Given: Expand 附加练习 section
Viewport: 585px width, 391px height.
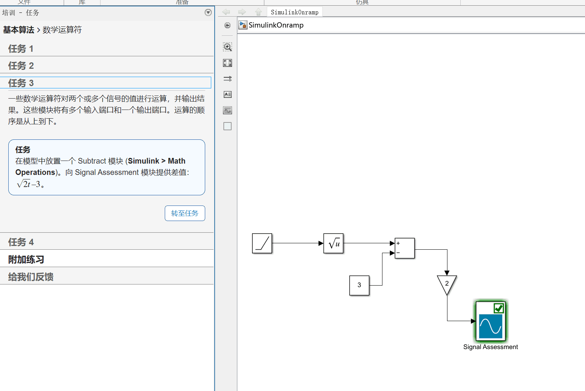Looking at the screenshot, I should pos(107,259).
